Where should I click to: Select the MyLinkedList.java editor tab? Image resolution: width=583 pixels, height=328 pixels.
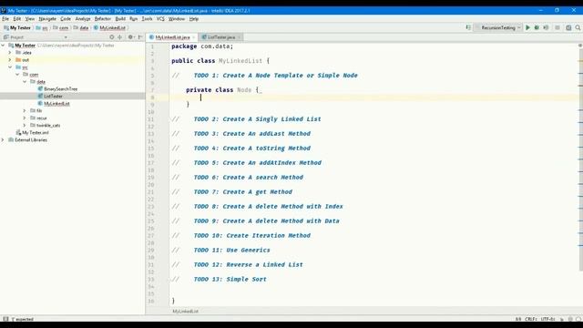tap(172, 37)
